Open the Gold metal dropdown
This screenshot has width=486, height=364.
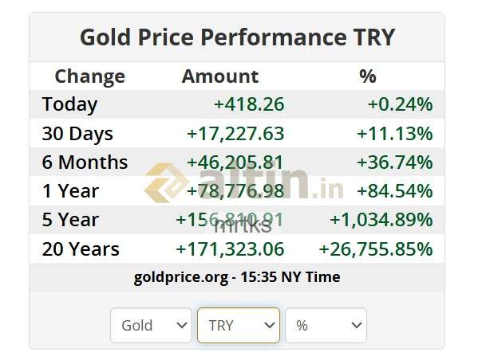151,326
